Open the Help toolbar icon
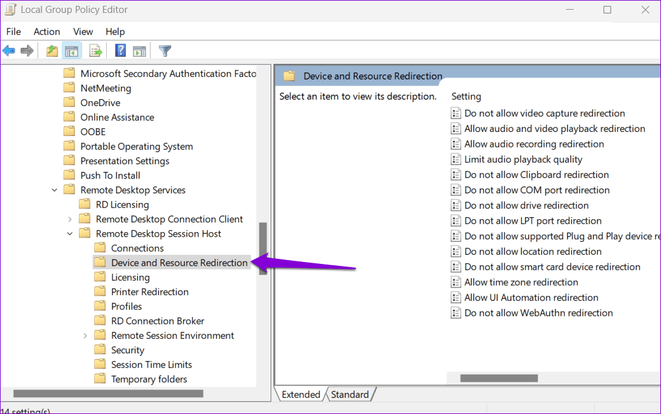The height and width of the screenshot is (414, 661). (120, 50)
